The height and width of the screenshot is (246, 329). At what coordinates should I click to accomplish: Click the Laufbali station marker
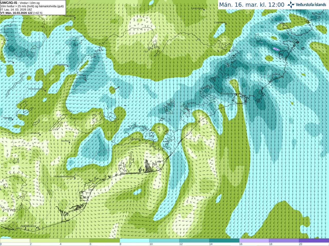[x=69, y=142]
